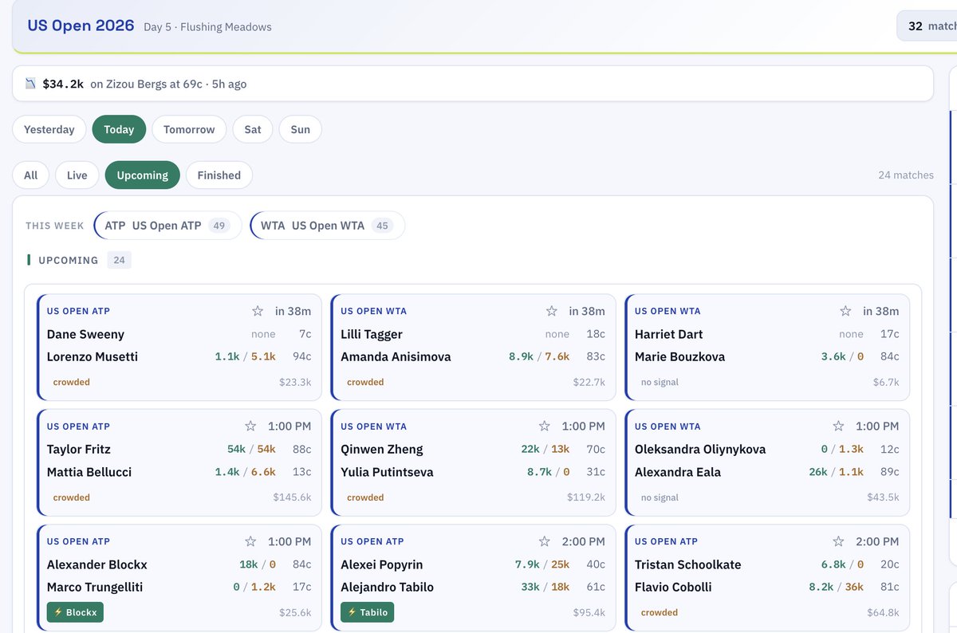Star the Qinwen Zheng vs Yulia Putintseva match

coord(544,427)
